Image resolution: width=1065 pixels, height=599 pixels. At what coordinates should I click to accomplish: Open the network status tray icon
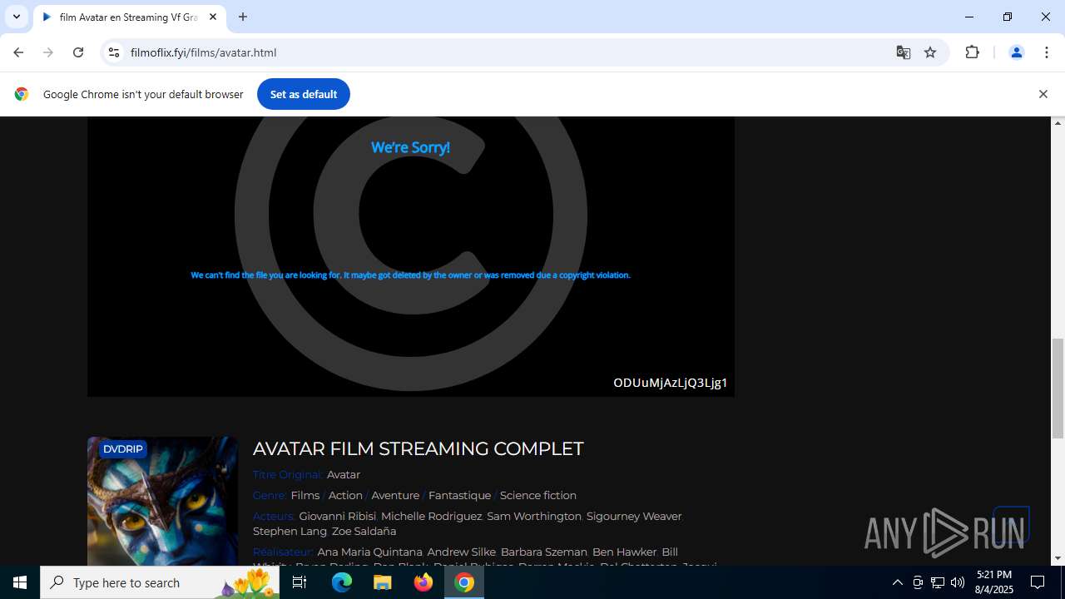[938, 582]
